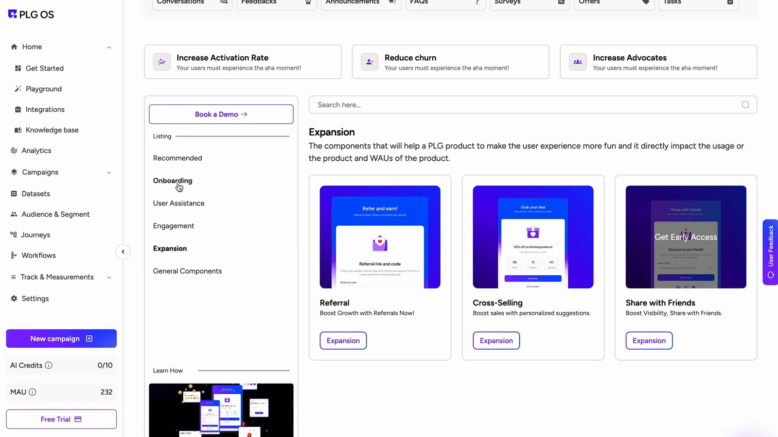Click the Integrations icon
The width and height of the screenshot is (778, 437).
18,110
